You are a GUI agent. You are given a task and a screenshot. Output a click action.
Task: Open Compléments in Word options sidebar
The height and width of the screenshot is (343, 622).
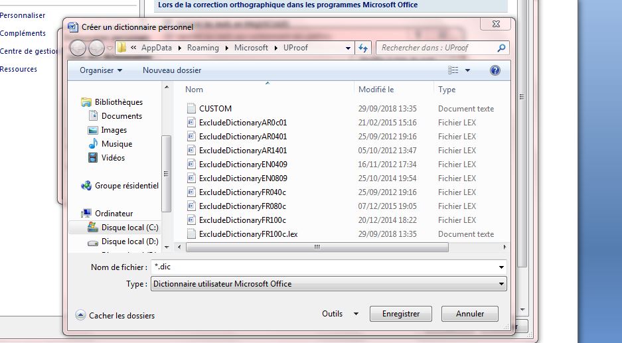point(23,33)
